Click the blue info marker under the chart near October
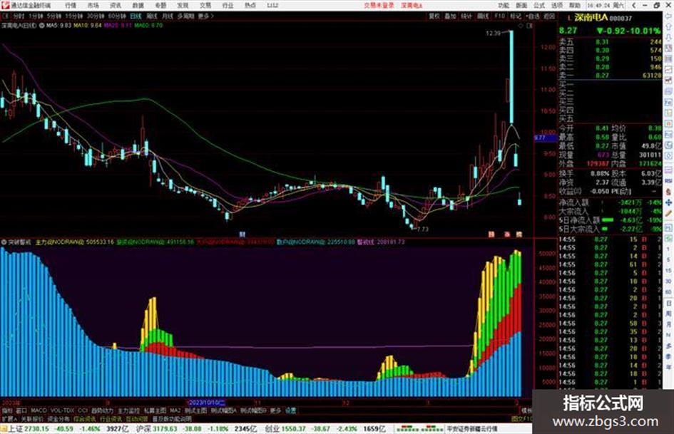This screenshot has height=434, width=674. pyautogui.click(x=242, y=234)
